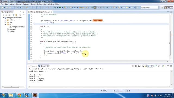Open the Project menu
This screenshot has width=174, height=98.
(x=39, y=4)
